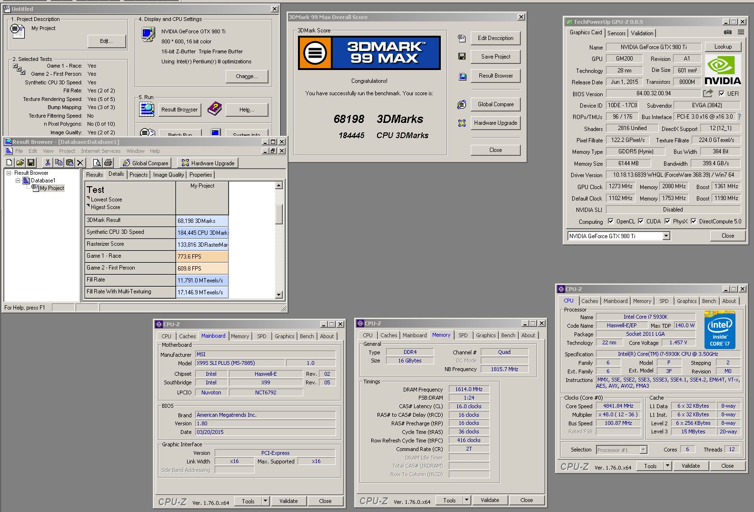The height and width of the screenshot is (512, 754).
Task: Click Lookup button in GPU-Z
Action: pos(723,47)
